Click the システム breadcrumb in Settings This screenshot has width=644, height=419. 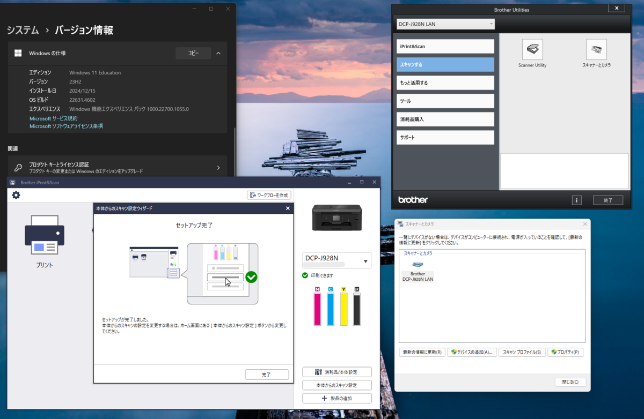click(23, 30)
